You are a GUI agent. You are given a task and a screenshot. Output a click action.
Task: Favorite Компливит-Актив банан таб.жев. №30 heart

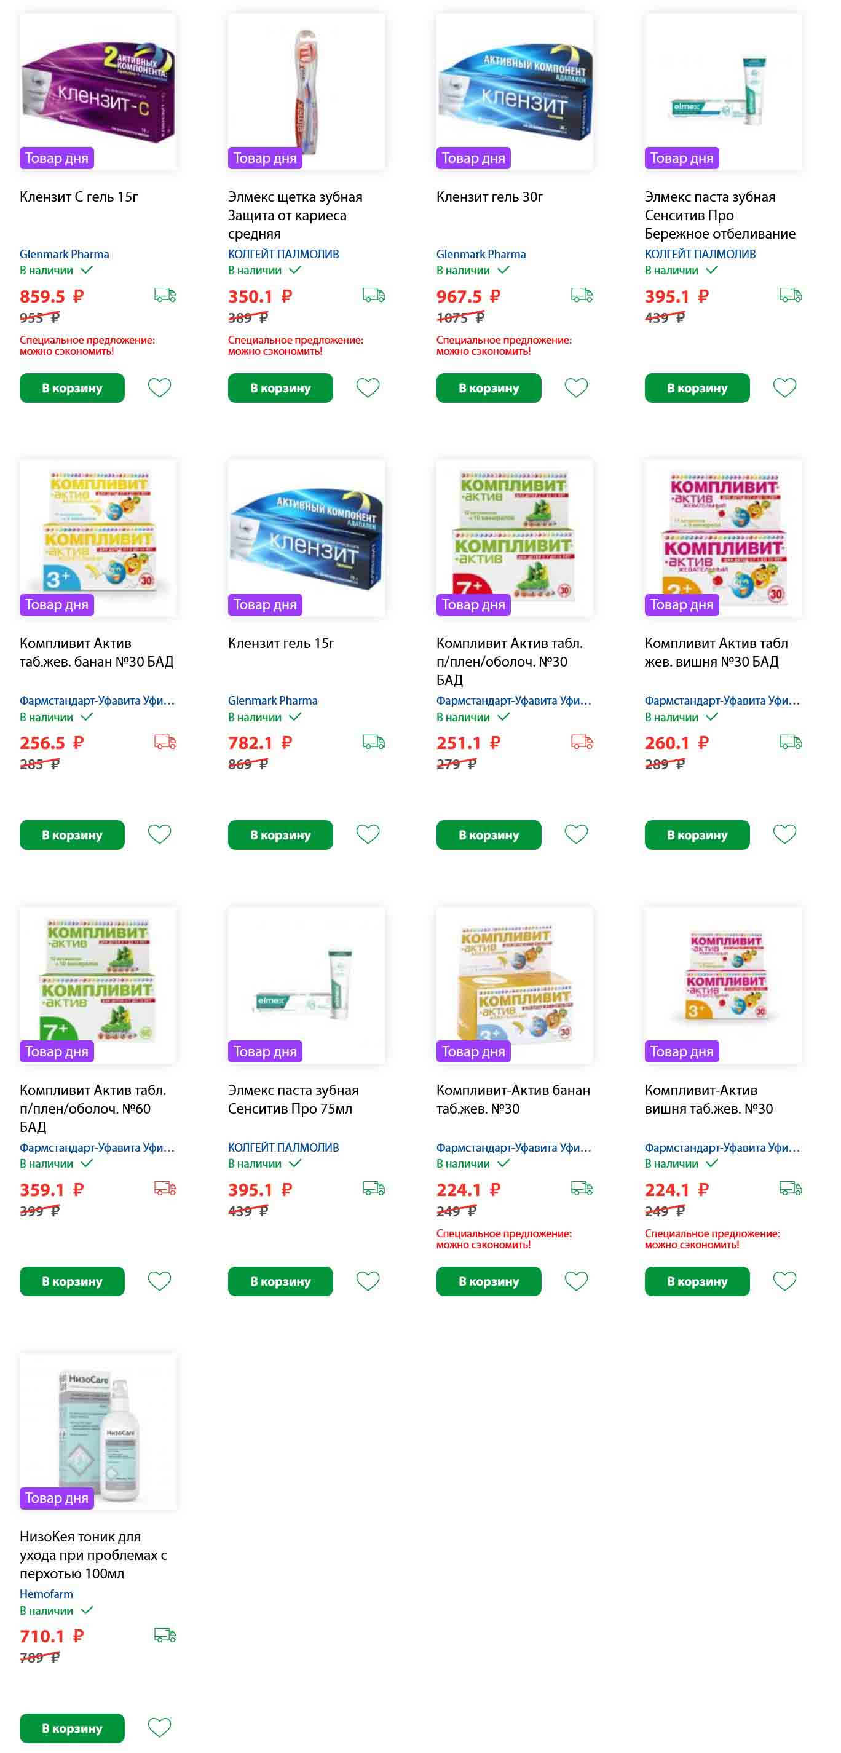point(576,1281)
